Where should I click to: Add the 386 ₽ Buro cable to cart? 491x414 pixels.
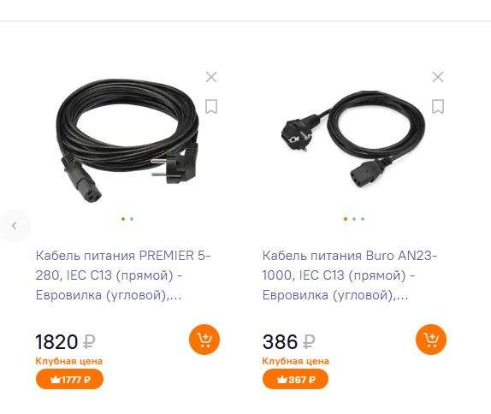(x=431, y=340)
